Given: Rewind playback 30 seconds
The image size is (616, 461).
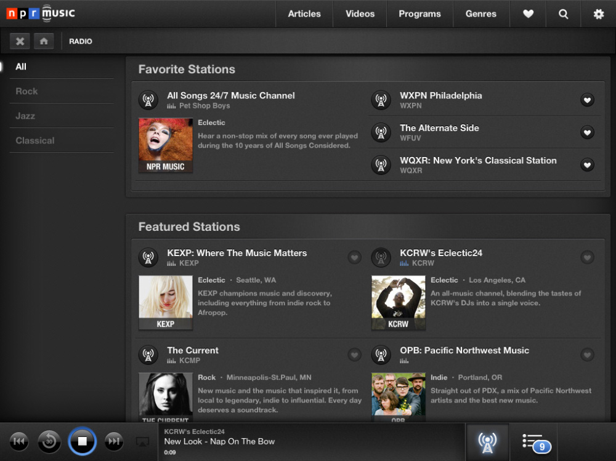Looking at the screenshot, I should pyautogui.click(x=49, y=441).
